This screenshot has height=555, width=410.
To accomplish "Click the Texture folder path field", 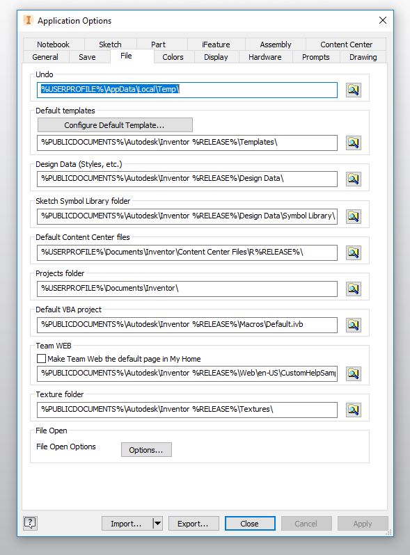I will coord(187,410).
